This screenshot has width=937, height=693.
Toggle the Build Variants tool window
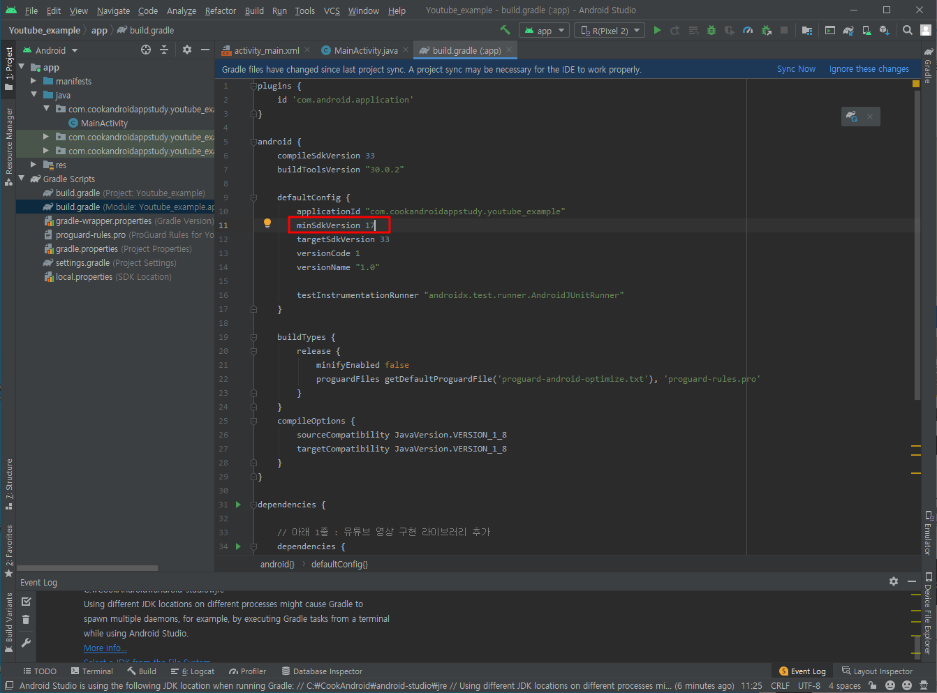point(8,623)
